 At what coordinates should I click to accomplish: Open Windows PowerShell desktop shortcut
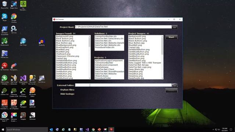tap(4, 30)
